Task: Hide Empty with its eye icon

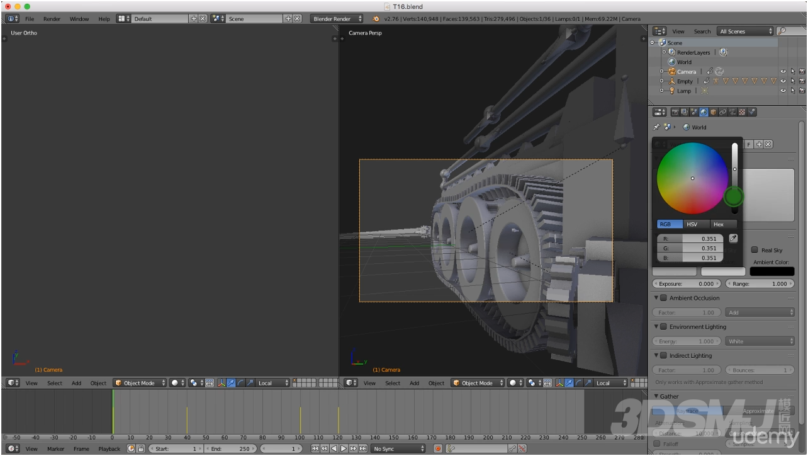Action: coord(783,81)
